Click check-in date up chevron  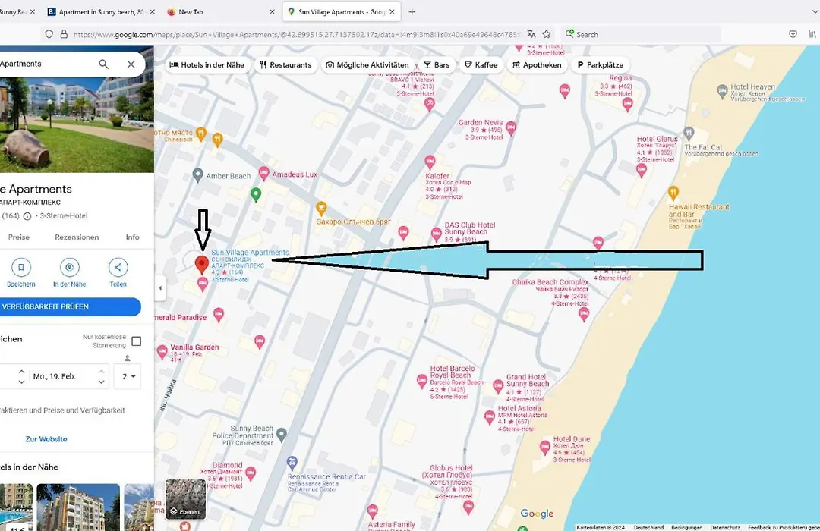tap(21, 372)
